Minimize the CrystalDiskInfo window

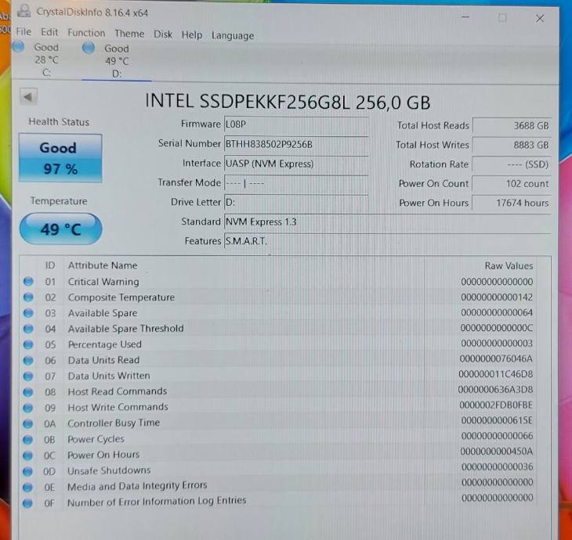[465, 16]
